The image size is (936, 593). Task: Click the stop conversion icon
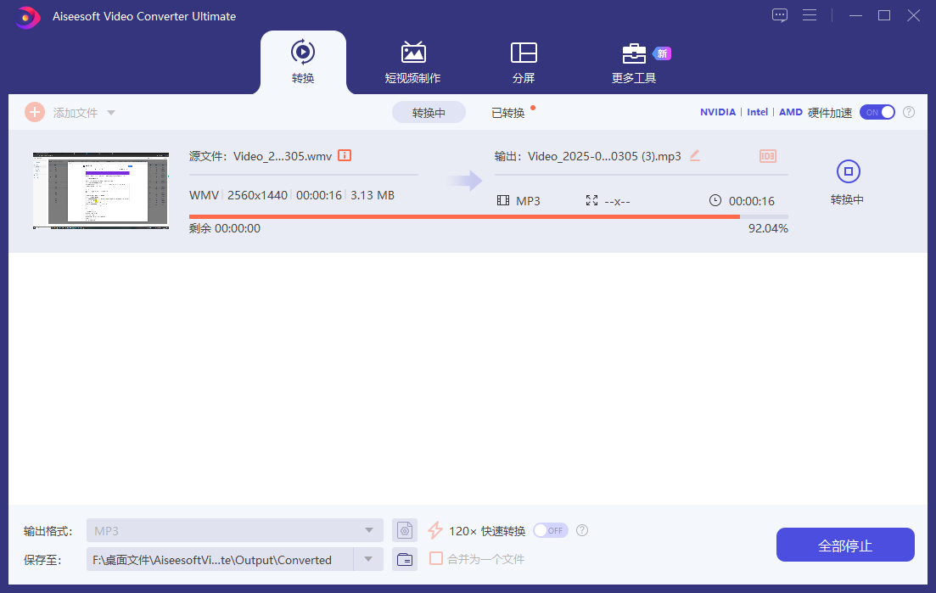tap(849, 172)
